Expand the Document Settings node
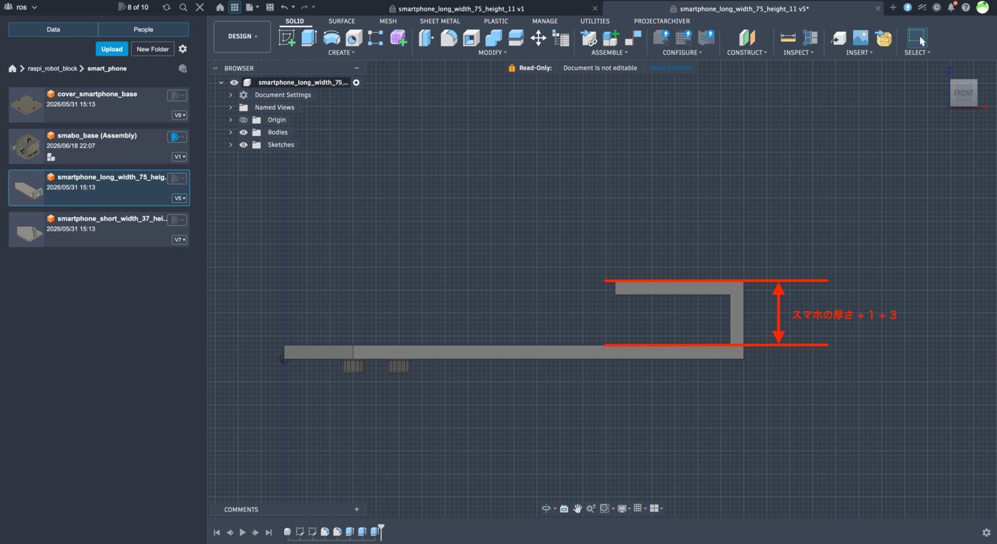 pos(231,95)
